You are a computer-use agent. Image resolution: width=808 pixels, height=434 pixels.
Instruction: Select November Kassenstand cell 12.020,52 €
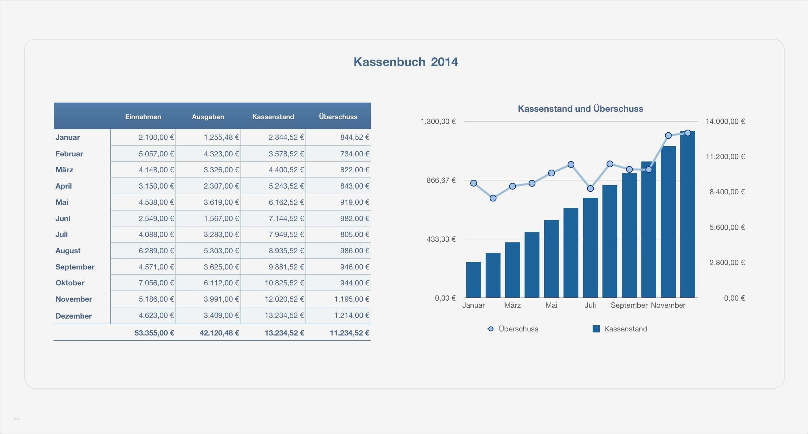(284, 299)
